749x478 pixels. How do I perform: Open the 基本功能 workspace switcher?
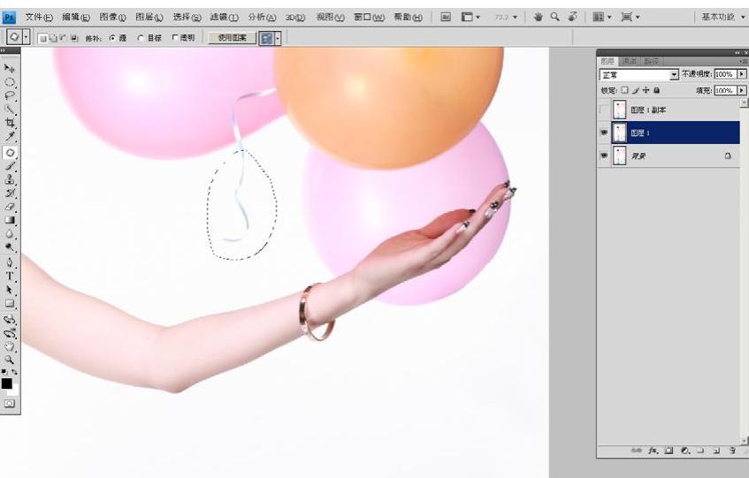(722, 17)
